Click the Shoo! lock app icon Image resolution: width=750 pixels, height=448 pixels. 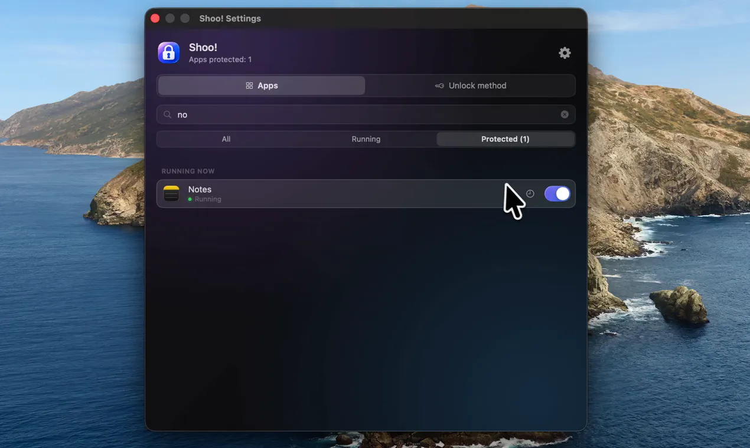click(168, 52)
